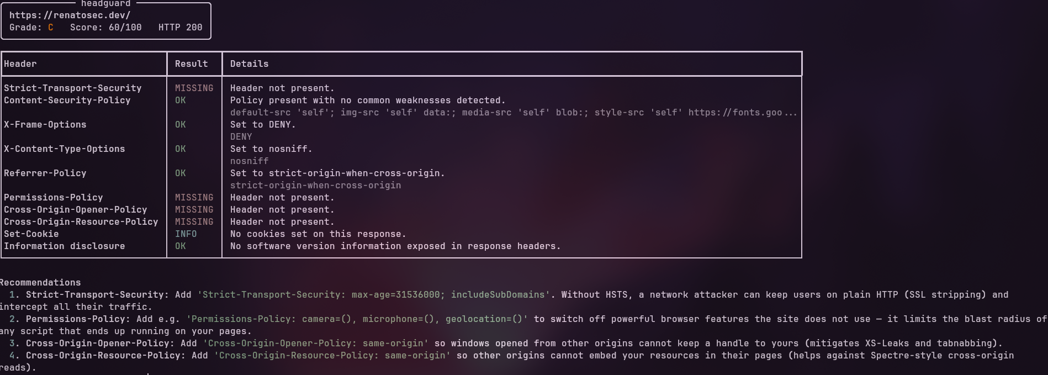Click the Content-Security-Policy header name
Image resolution: width=1048 pixels, height=375 pixels.
(67, 100)
